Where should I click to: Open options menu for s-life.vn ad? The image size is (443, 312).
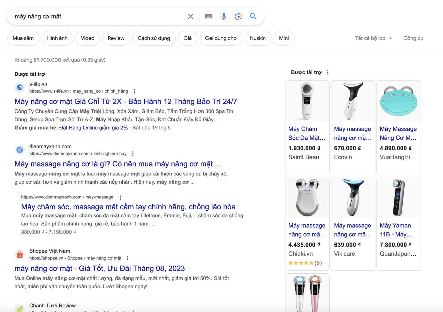pos(134,91)
